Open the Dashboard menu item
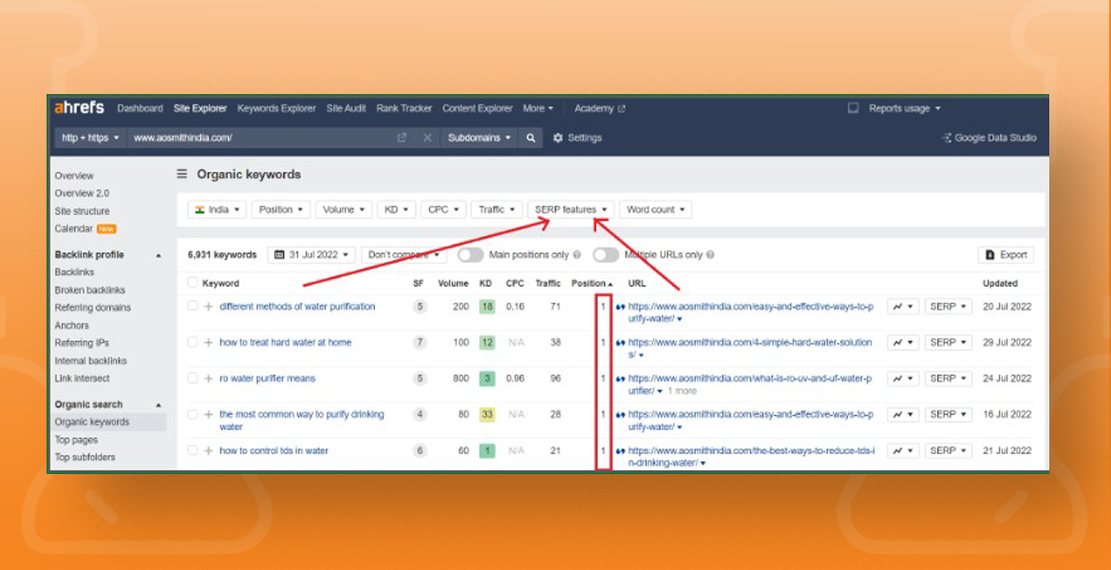The image size is (1111, 570). (x=141, y=108)
